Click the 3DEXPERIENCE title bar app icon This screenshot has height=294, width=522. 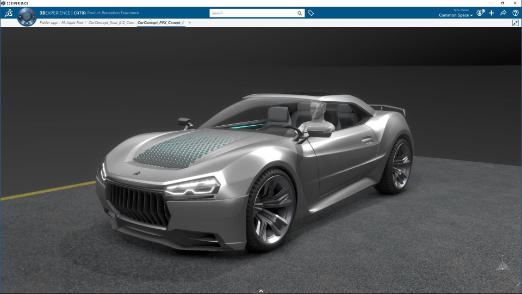tap(3, 3)
